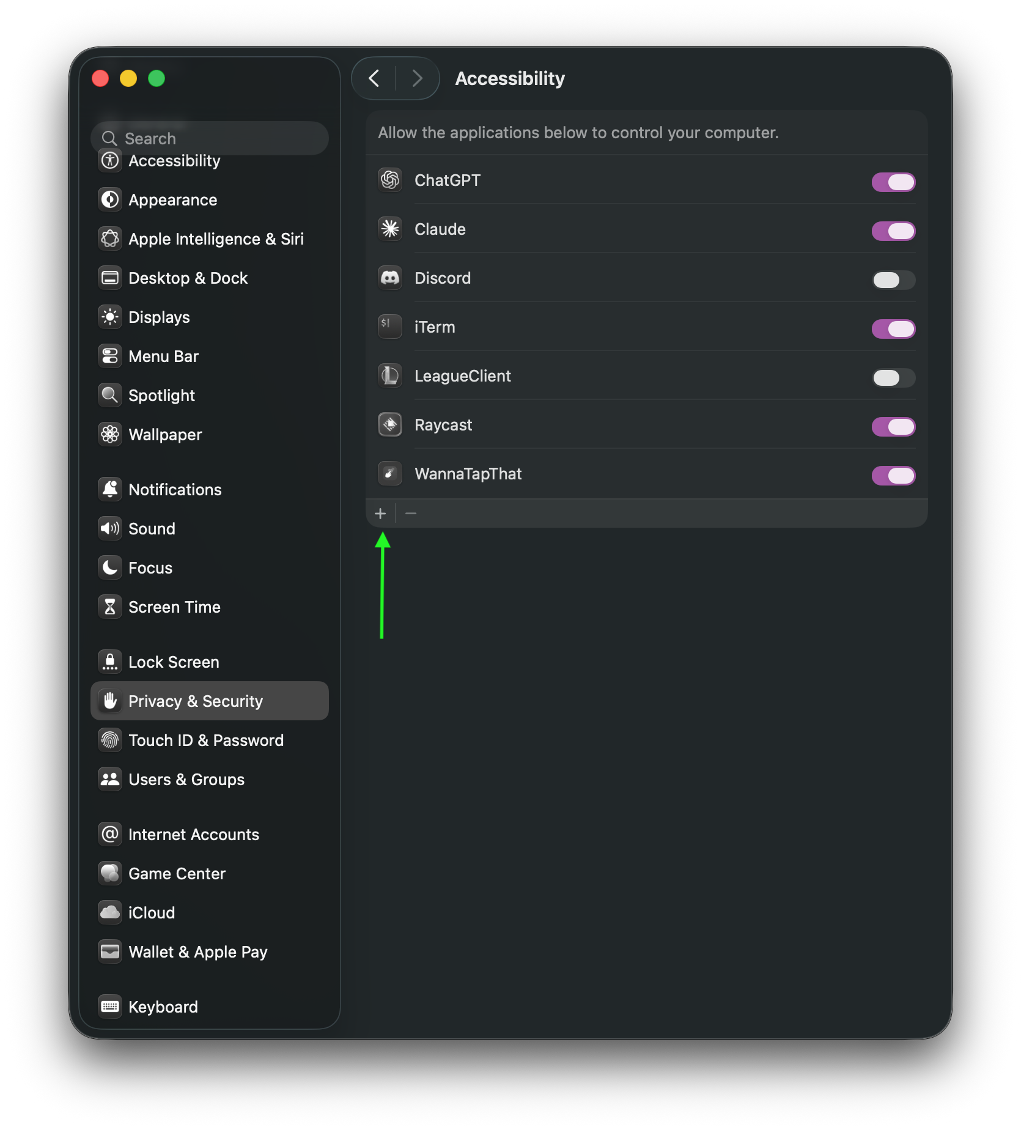Open Screen Time hourglass icon
The image size is (1021, 1130).
click(110, 607)
